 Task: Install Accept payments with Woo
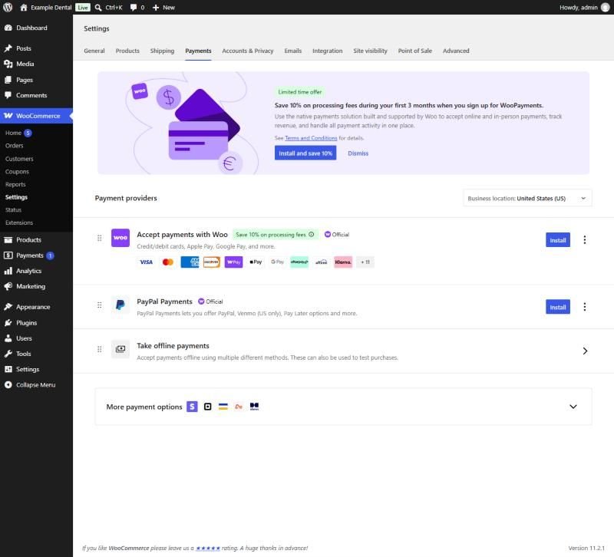coord(558,240)
